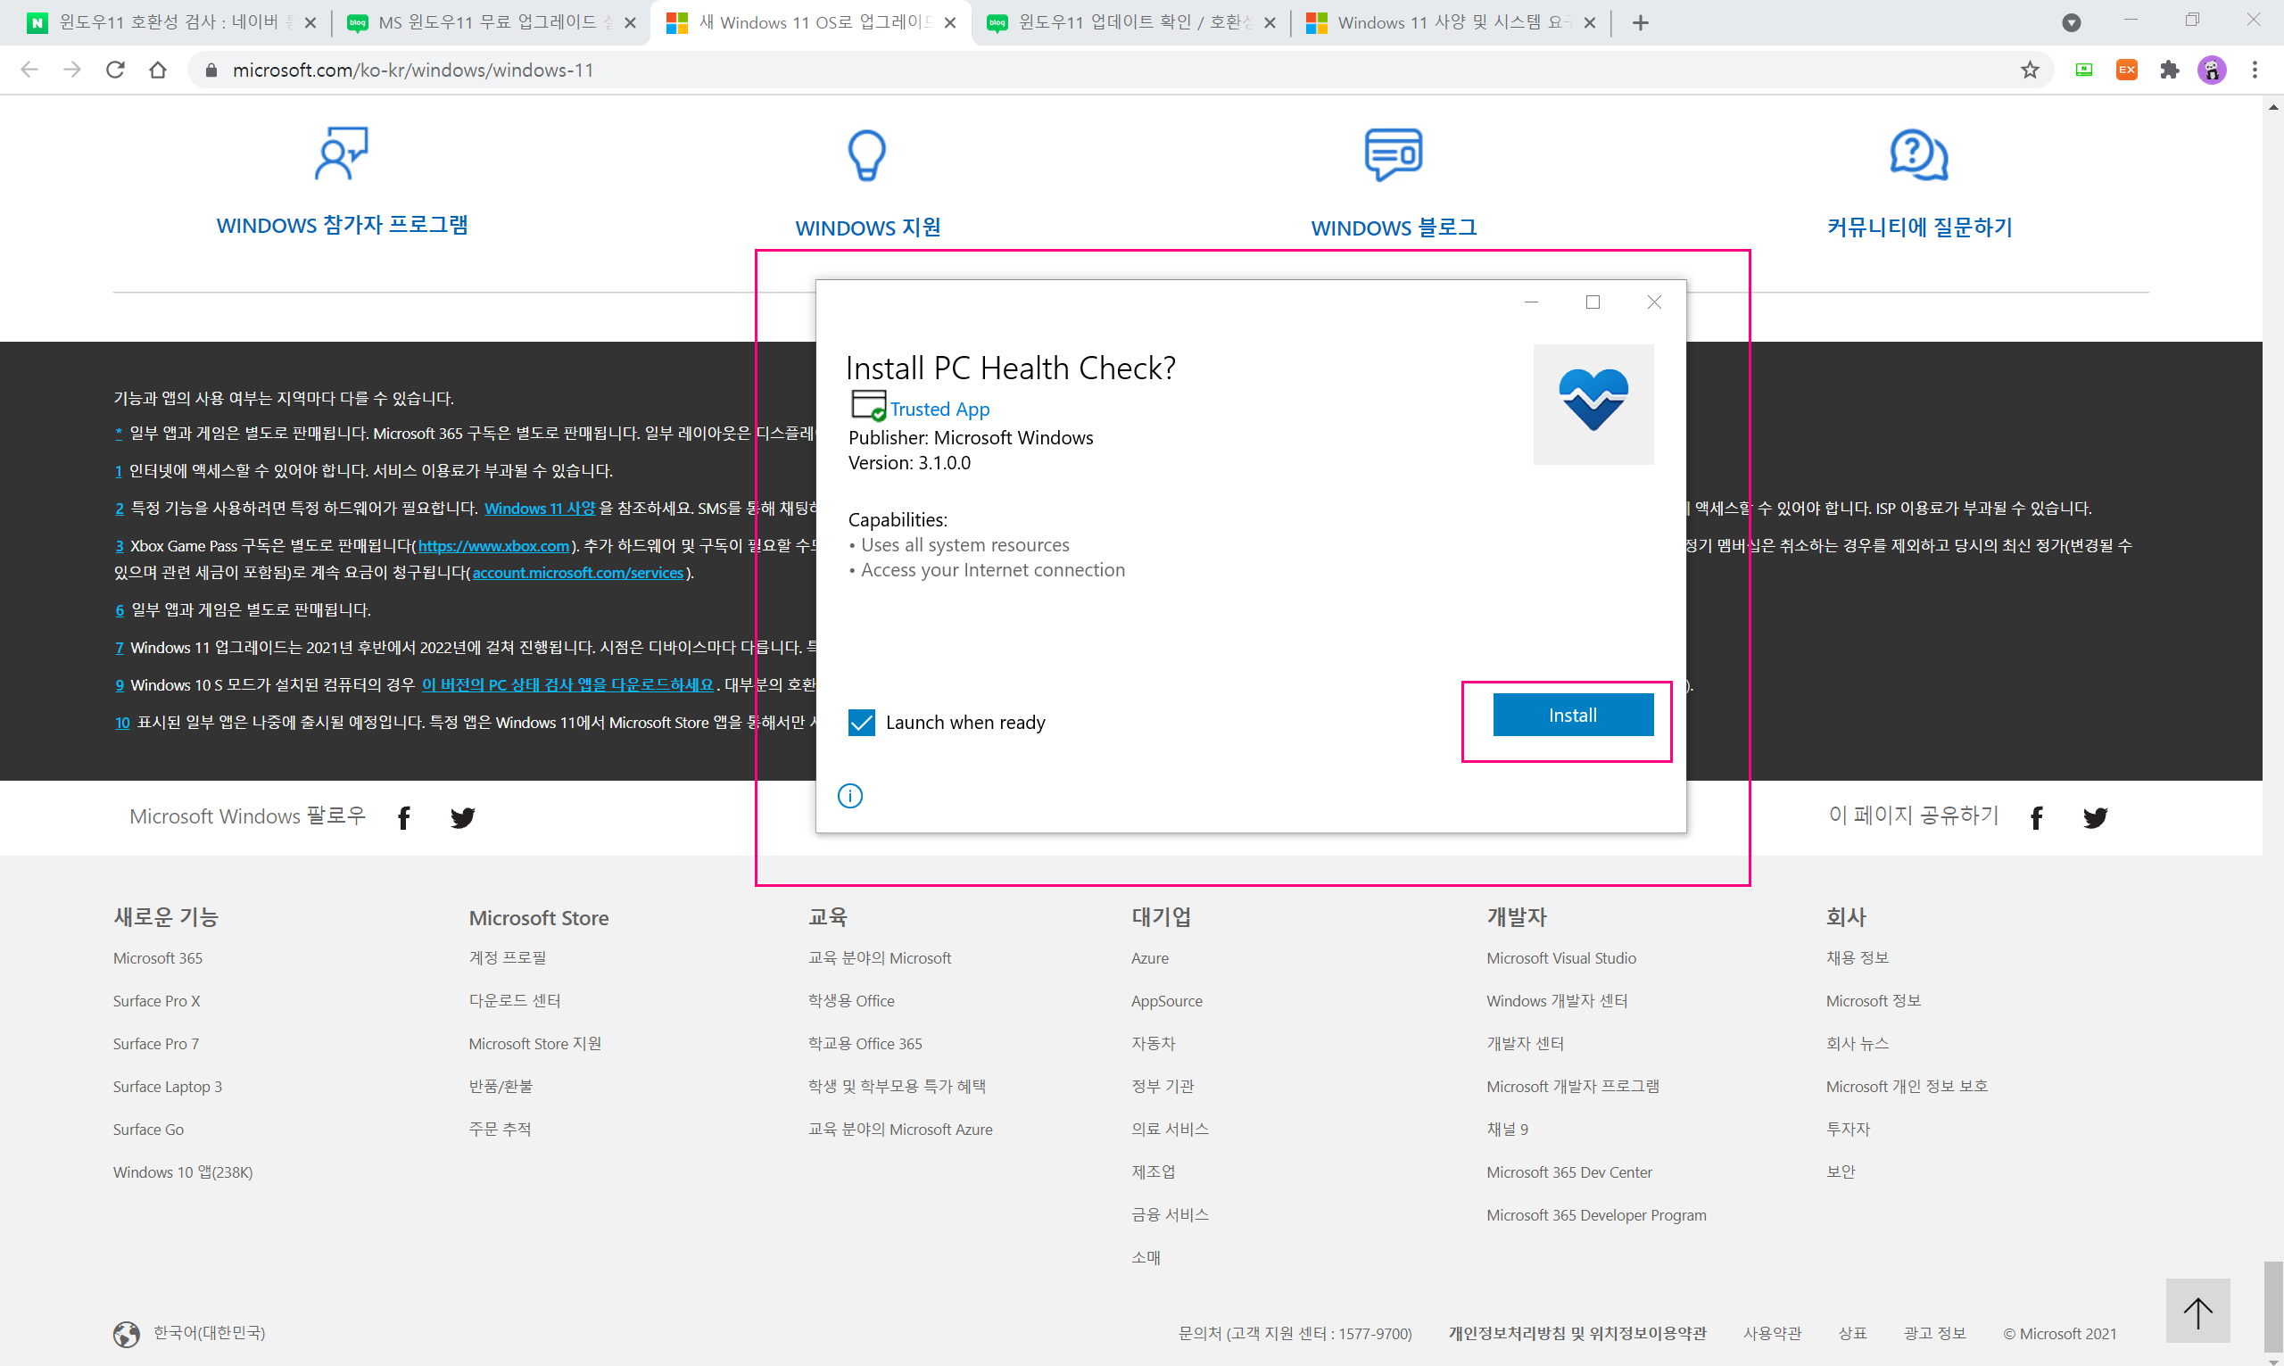Click the community question mark icon

click(1919, 154)
